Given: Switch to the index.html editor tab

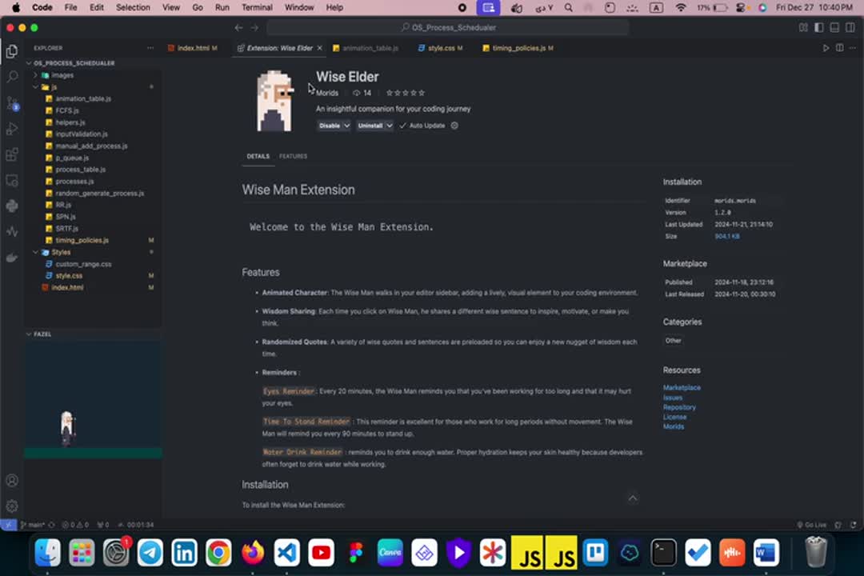Looking at the screenshot, I should point(193,48).
